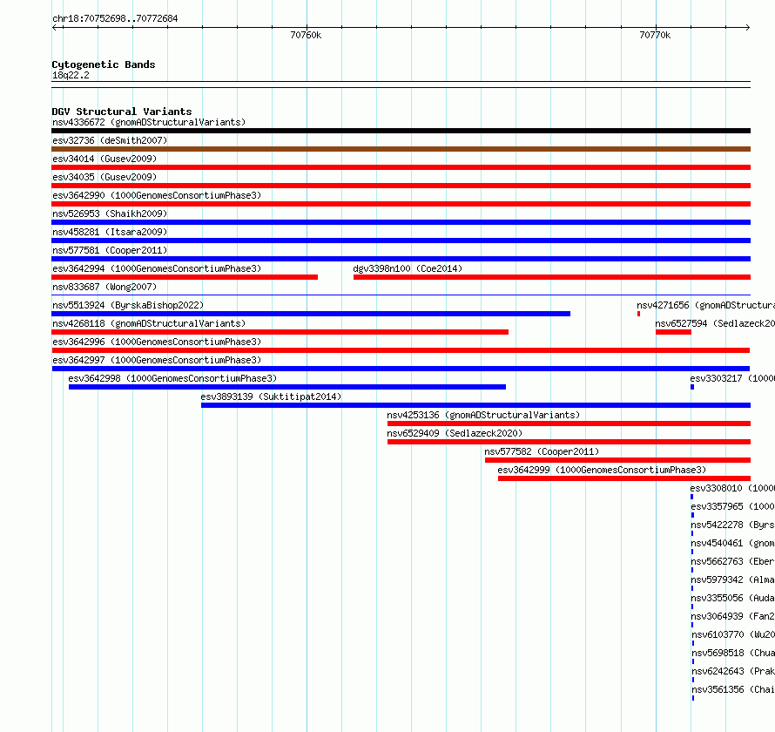The image size is (775, 732).
Task: Click the 70760k ruler tick label
Action: point(306,35)
